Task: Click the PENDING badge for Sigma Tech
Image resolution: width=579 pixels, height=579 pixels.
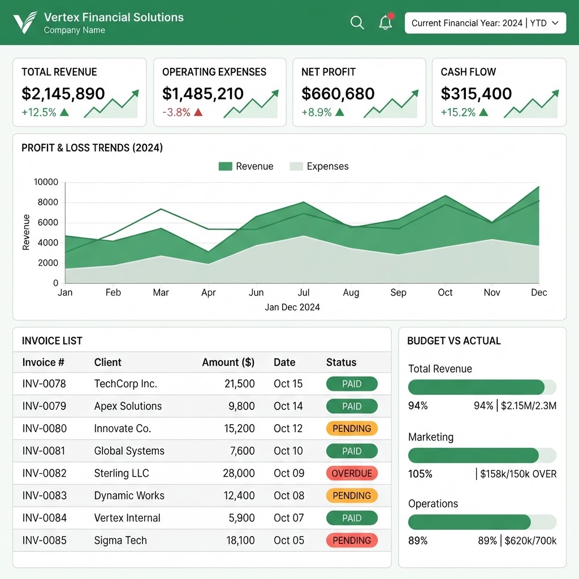Action: tap(352, 540)
